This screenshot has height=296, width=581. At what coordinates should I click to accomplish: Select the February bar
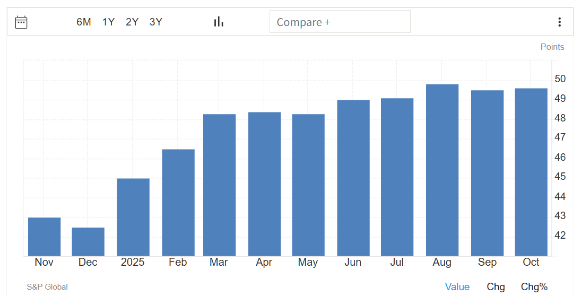178,203
